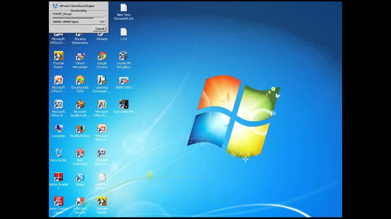Image resolution: width=391 pixels, height=219 pixels.
Task: Click the download progress bar
Action: tap(78, 18)
